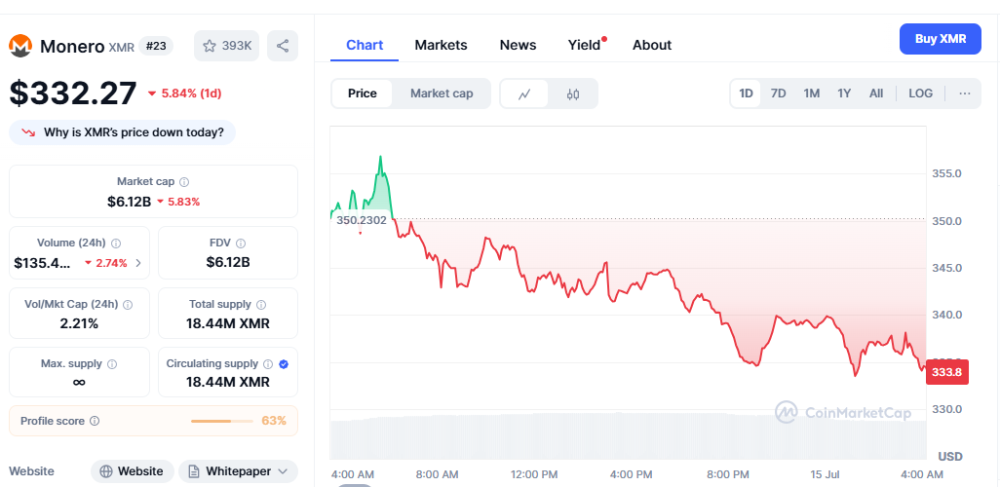Screen dimensions: 1000x487
Task: Add Monero to watchlist via star
Action: [226, 46]
